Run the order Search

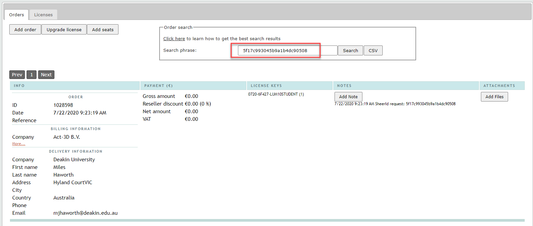[350, 50]
